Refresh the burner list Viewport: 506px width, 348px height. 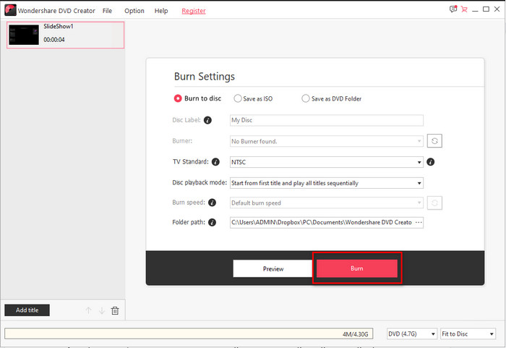(434, 141)
